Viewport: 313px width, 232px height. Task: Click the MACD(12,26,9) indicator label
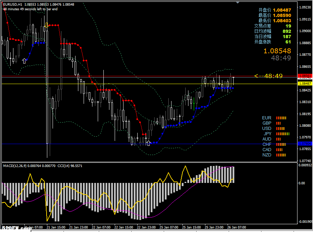15,166
